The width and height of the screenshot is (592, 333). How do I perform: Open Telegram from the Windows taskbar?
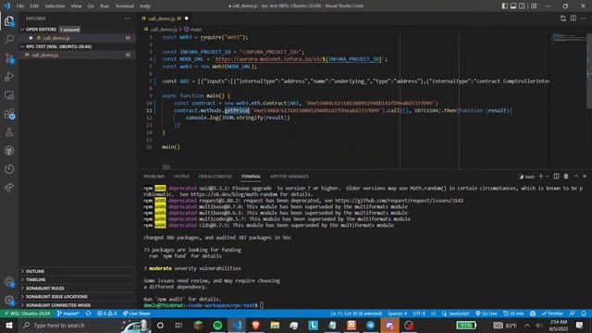click(x=370, y=325)
